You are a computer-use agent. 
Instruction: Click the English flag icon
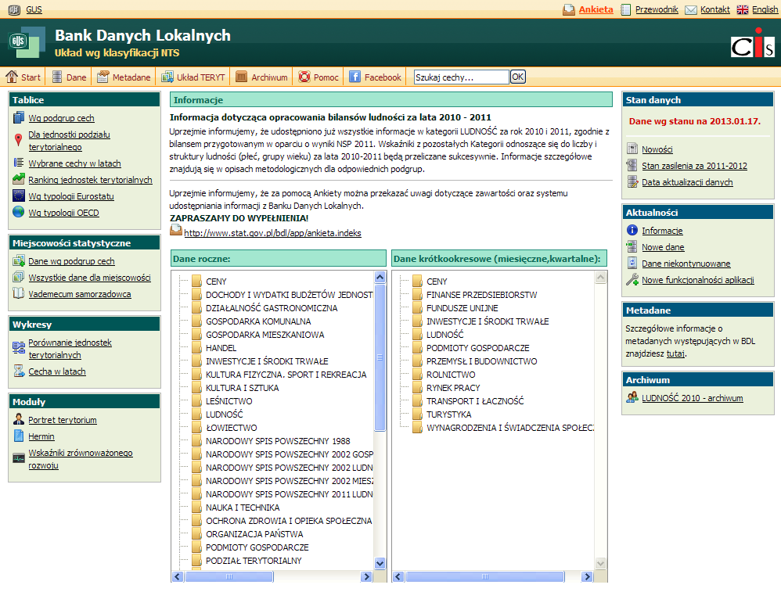(x=743, y=9)
